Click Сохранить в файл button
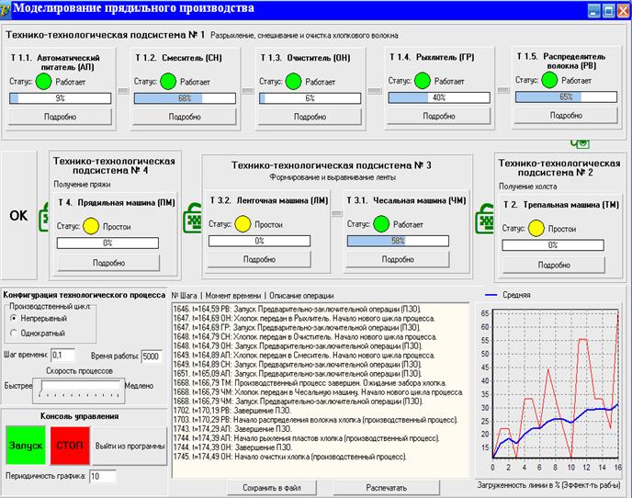Image resolution: width=632 pixels, height=498 pixels. click(x=272, y=488)
